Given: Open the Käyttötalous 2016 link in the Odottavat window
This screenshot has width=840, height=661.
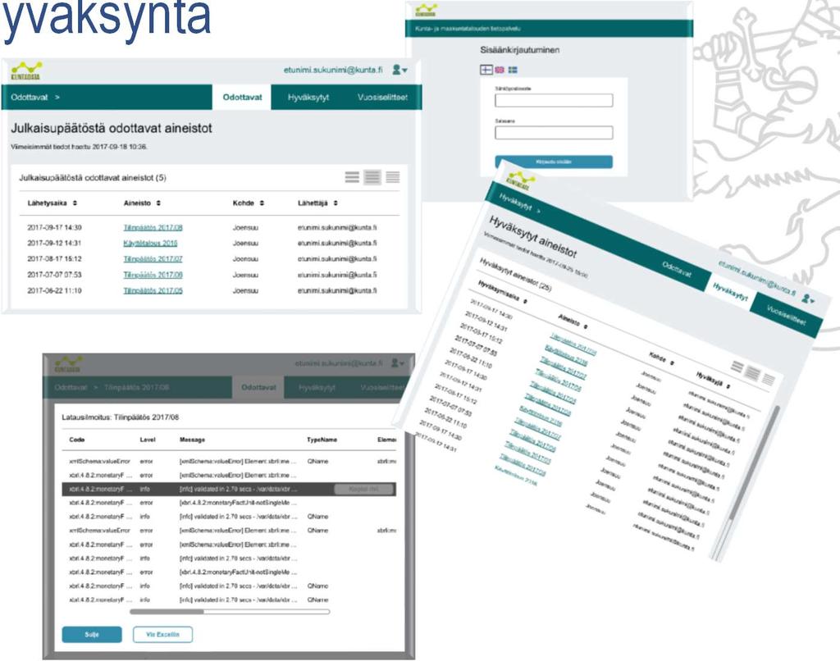Looking at the screenshot, I should pos(150,244).
